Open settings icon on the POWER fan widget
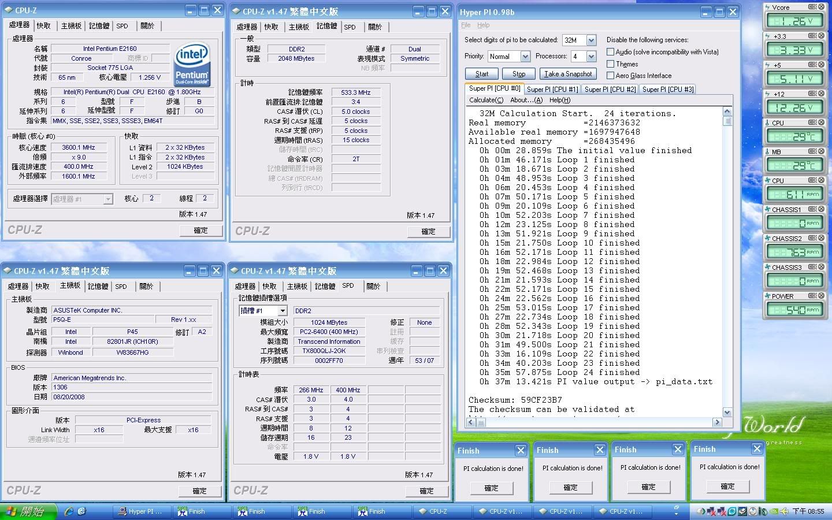 (812, 296)
